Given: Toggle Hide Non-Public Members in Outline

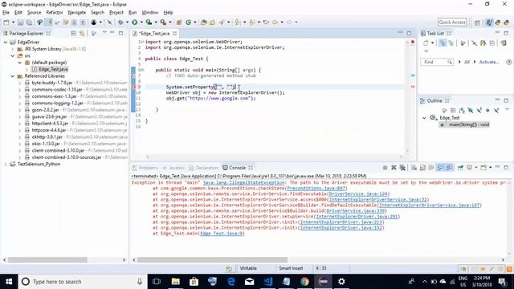Looking at the screenshot, I should pos(487,111).
